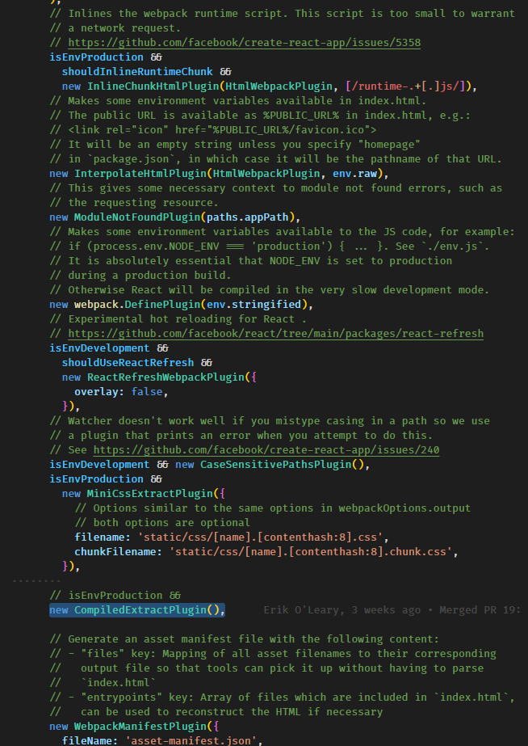Click the chunkFilename string ending in '.chunk.css'
This screenshot has height=746, width=528.
coord(310,552)
